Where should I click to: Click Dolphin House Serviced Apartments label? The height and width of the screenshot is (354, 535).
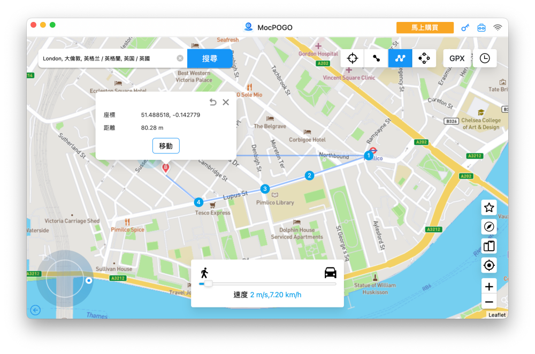pos(297,233)
